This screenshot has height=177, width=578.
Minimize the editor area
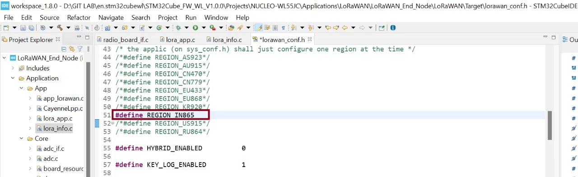(x=545, y=37)
